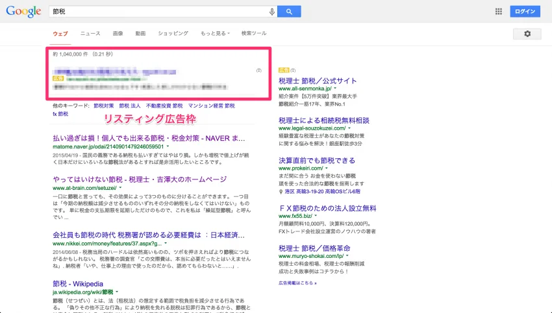552x313 pixels.
Task: Switch to the ニュース tab
Action: point(90,33)
